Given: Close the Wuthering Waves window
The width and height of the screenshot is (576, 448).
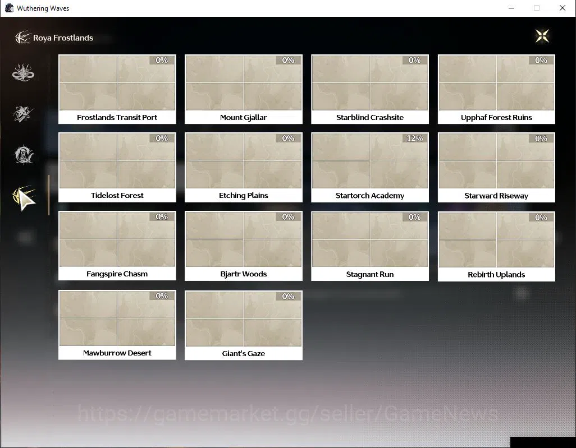Looking at the screenshot, I should (563, 8).
